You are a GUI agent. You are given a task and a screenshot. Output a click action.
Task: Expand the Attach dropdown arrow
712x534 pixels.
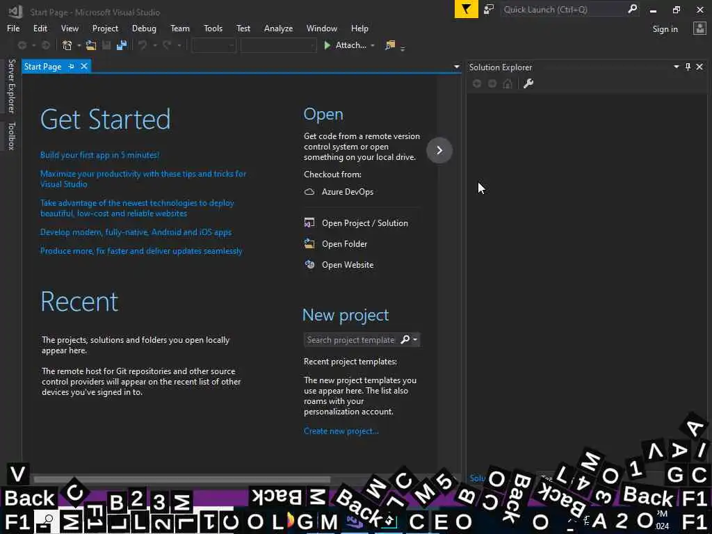pos(373,45)
